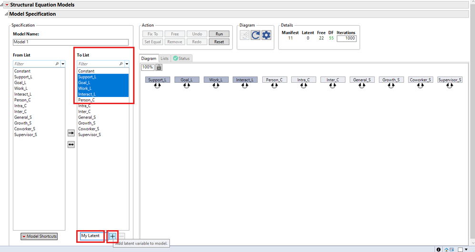Select the Support_L node in diagram
Screen dimensions: 475x252
click(x=157, y=80)
